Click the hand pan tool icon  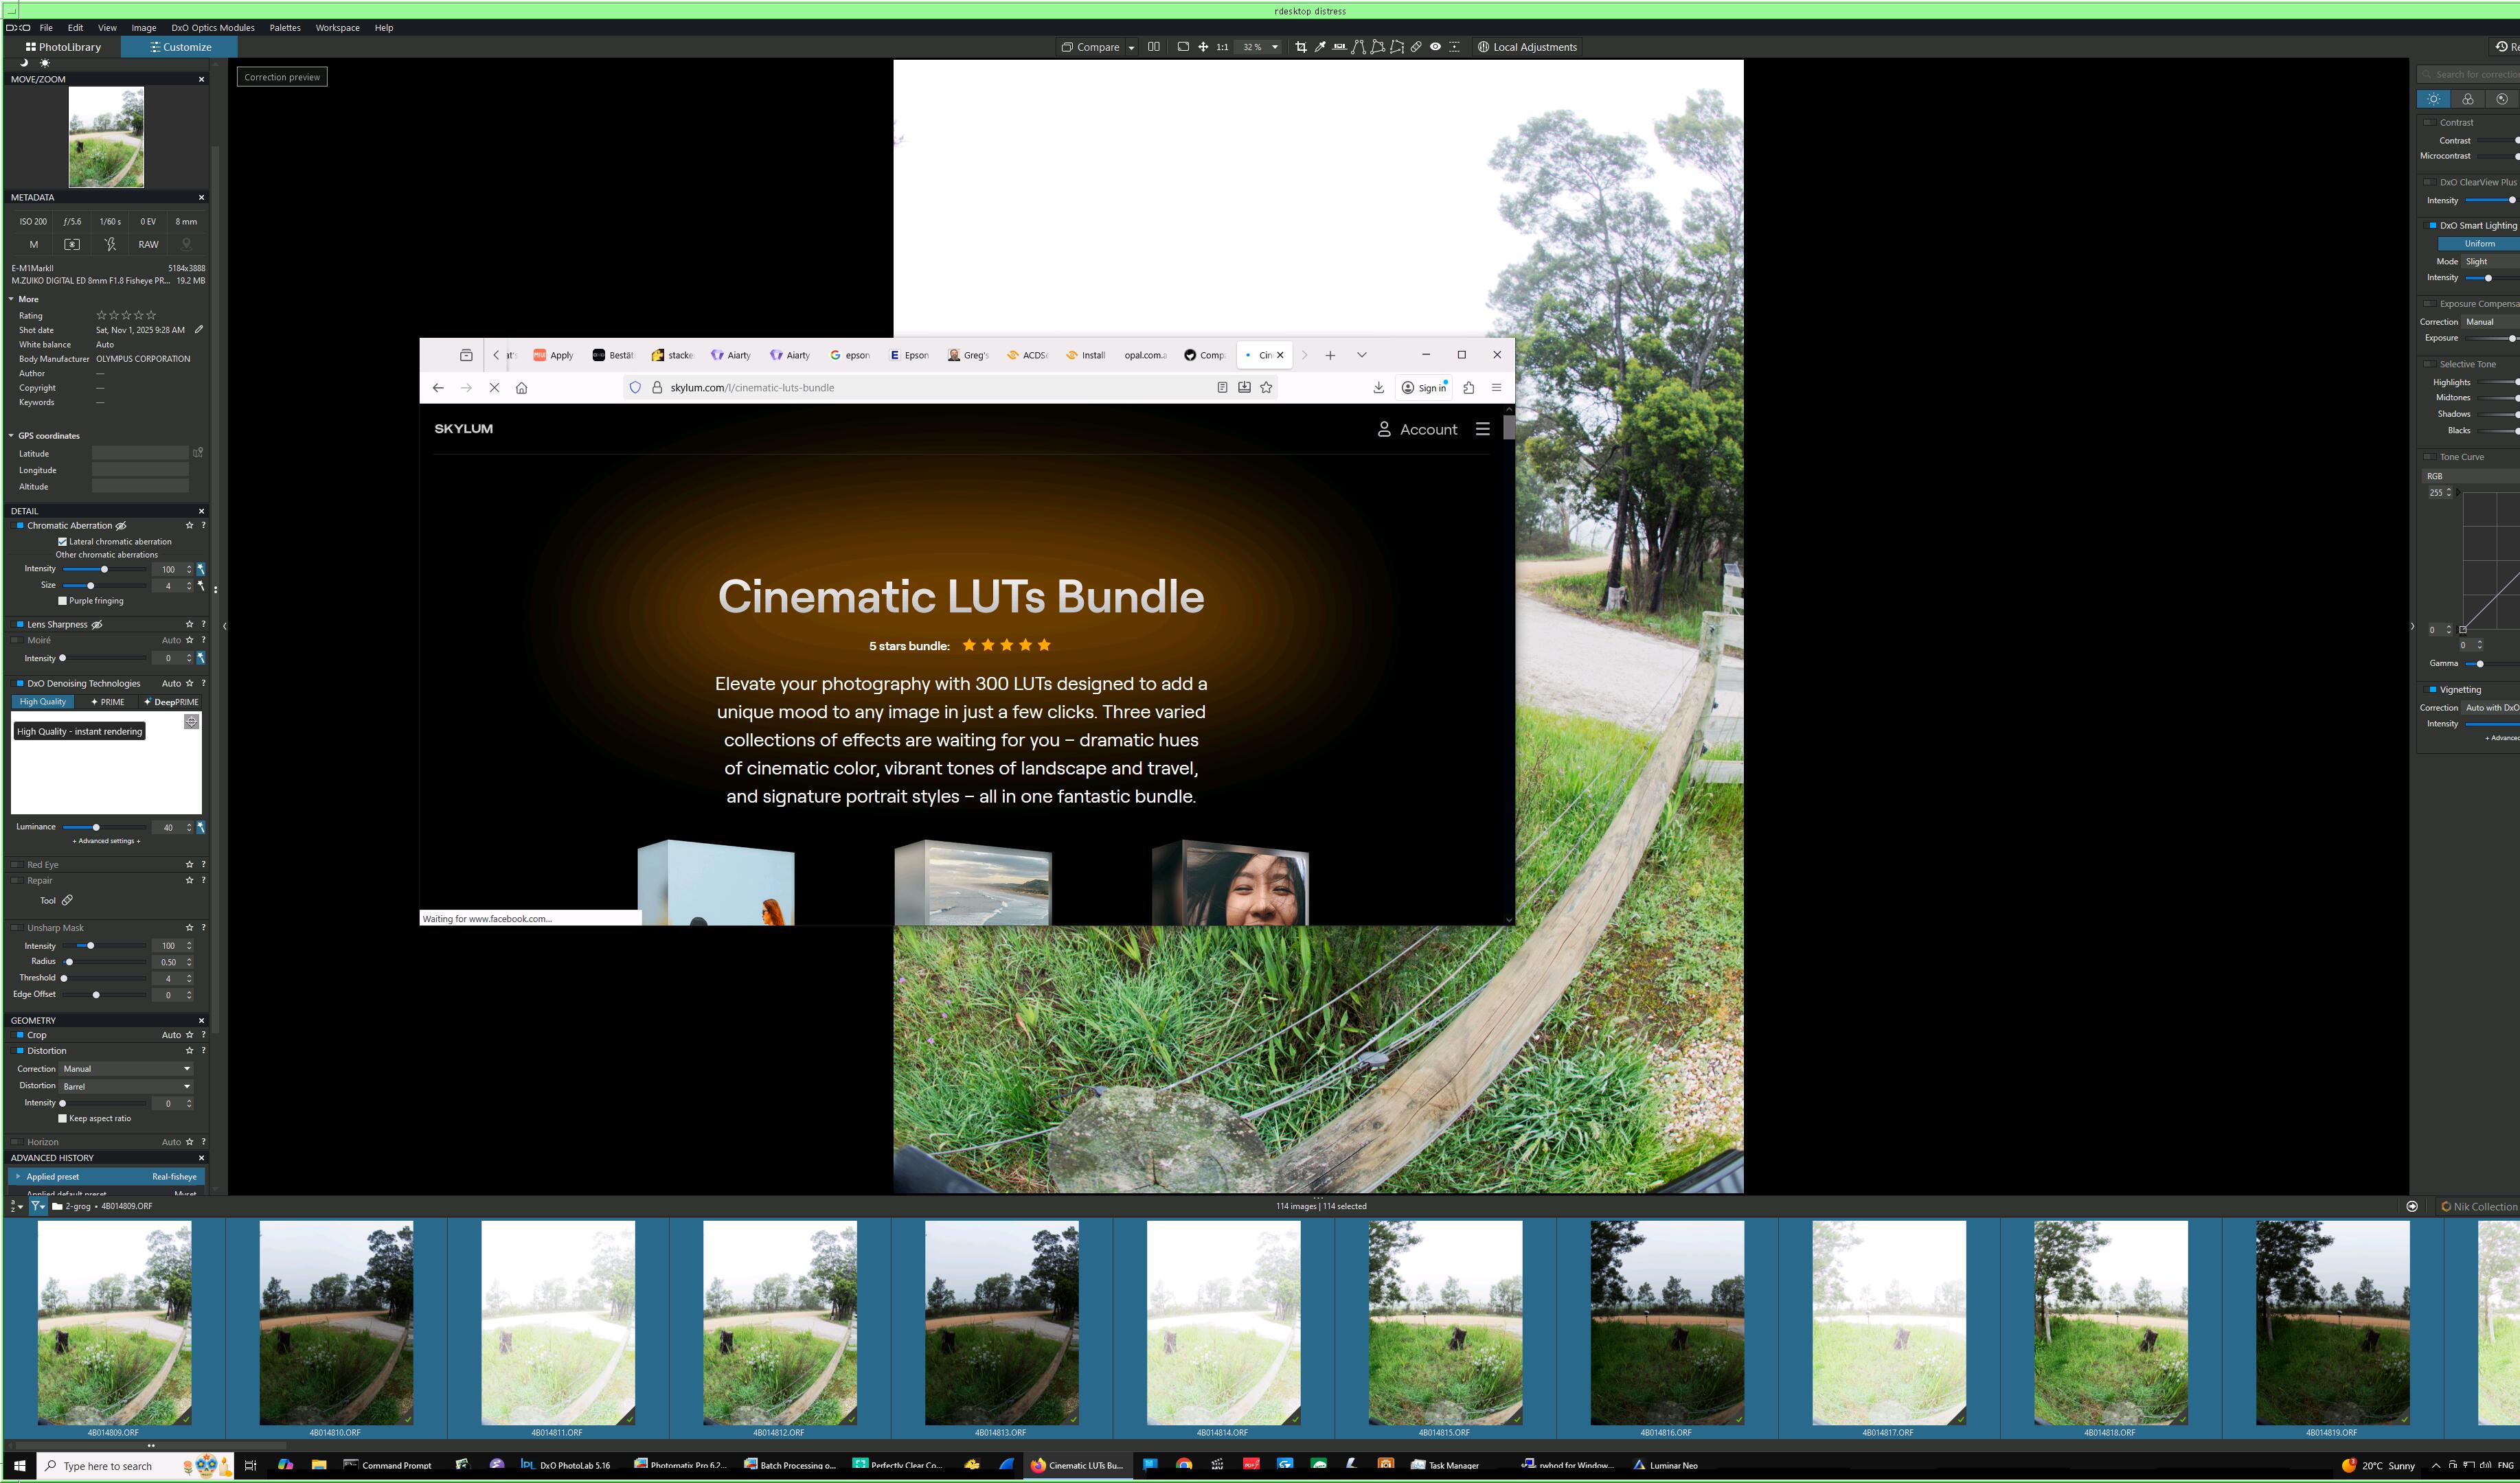(1203, 47)
